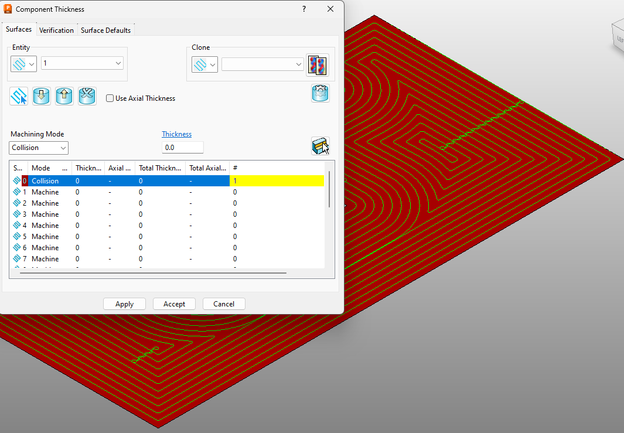Expand the Machining Mode Collision dropdown

pyautogui.click(x=38, y=148)
